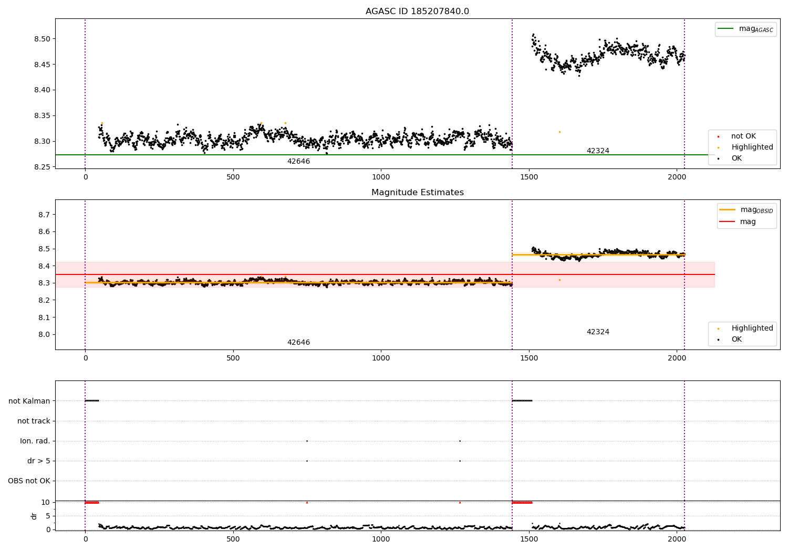Click obsid label 42324 in AGASC ID plot

click(598, 151)
